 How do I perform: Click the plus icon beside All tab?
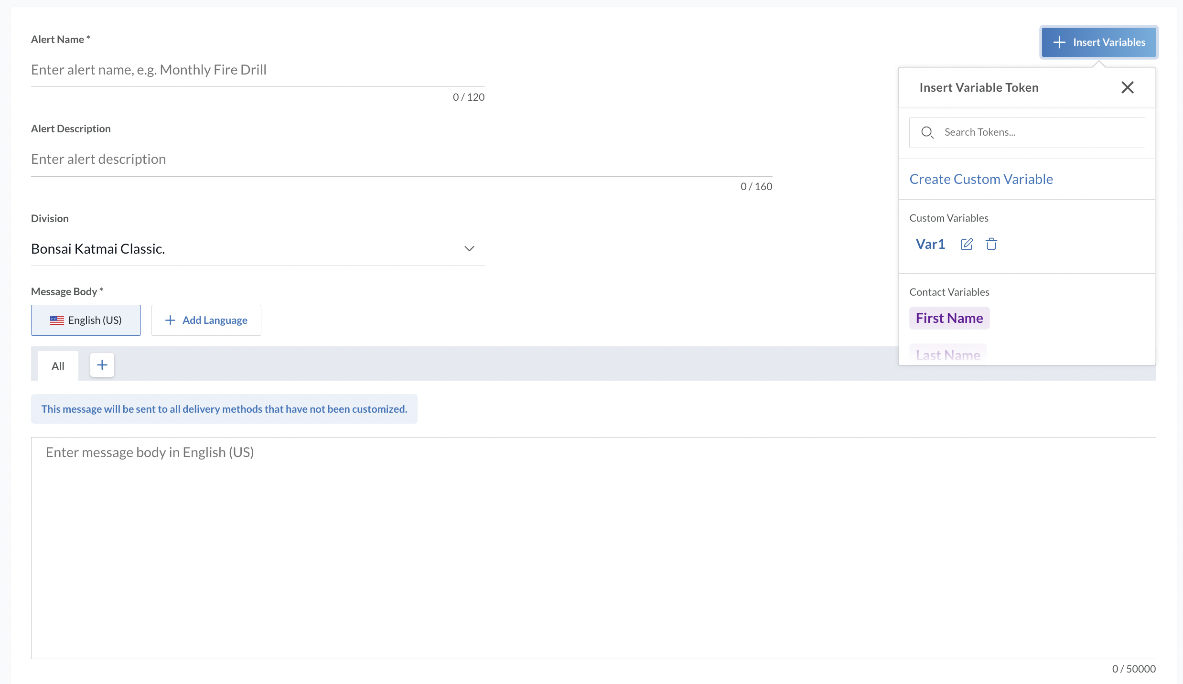(x=102, y=365)
